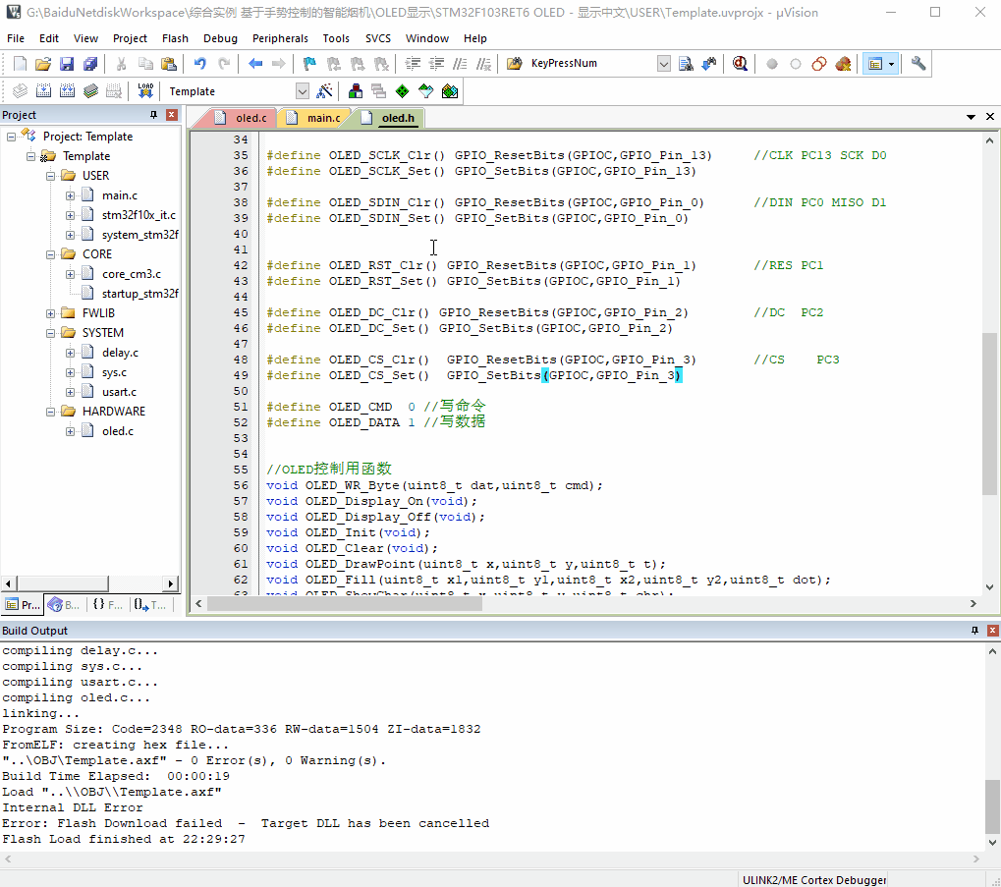The height and width of the screenshot is (887, 1001).
Task: Switch to the Templates panel tab
Action: pyautogui.click(x=150, y=605)
